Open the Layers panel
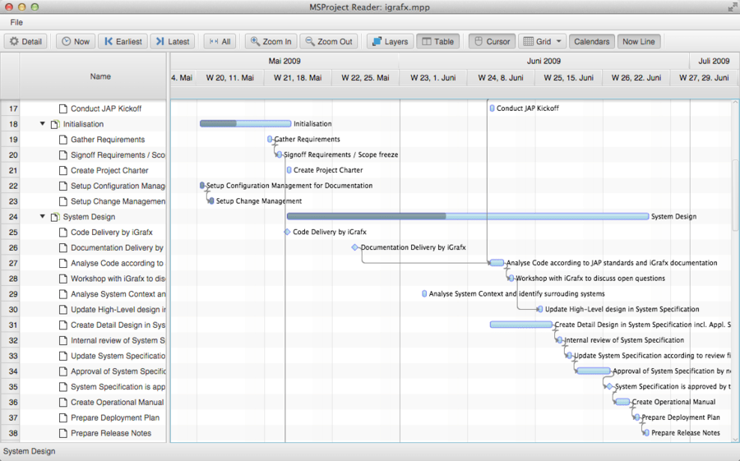Viewport: 740px width, 461px height. [x=390, y=41]
